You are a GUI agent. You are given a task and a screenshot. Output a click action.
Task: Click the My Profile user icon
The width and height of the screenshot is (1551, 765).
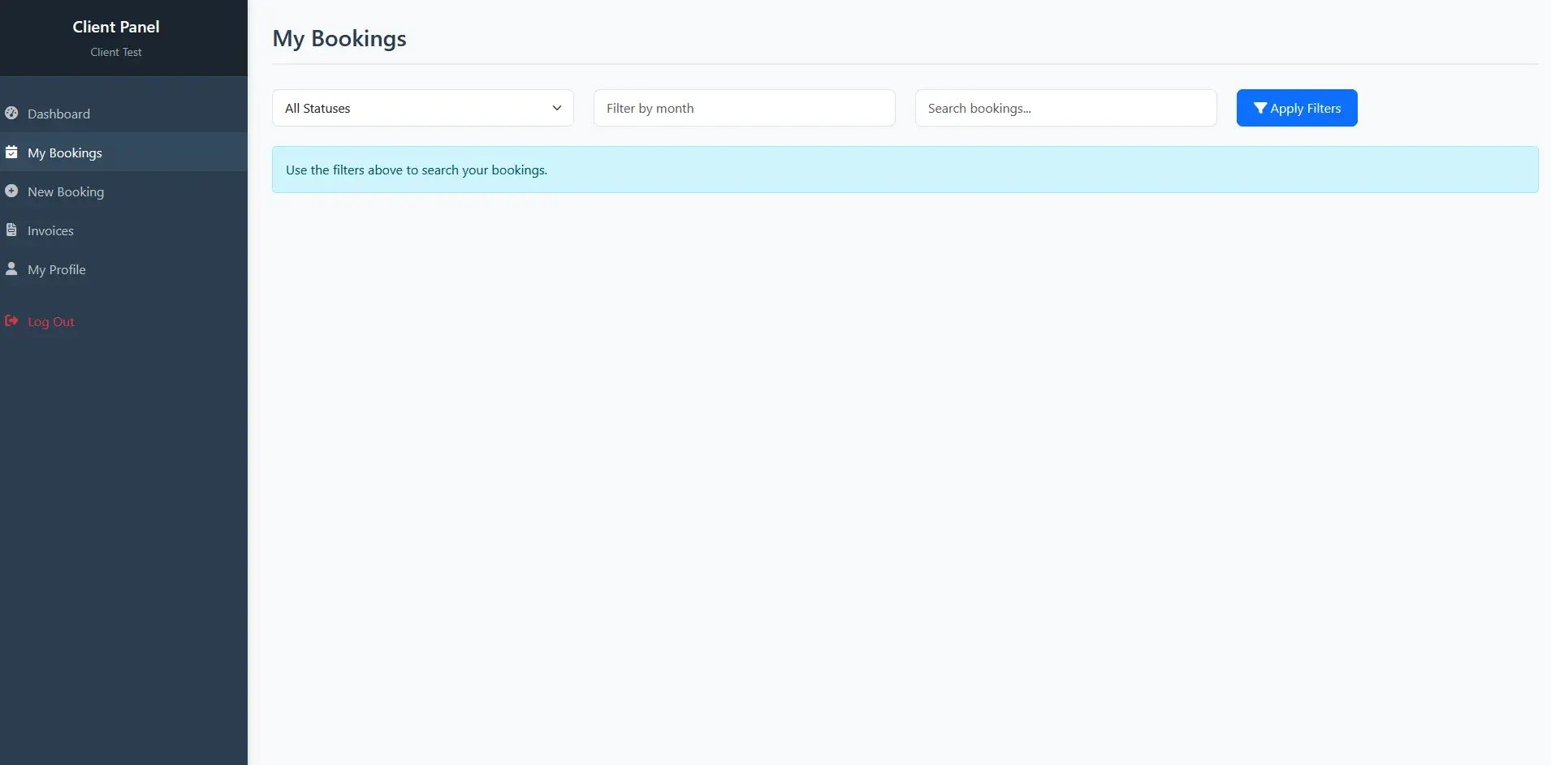[11, 269]
